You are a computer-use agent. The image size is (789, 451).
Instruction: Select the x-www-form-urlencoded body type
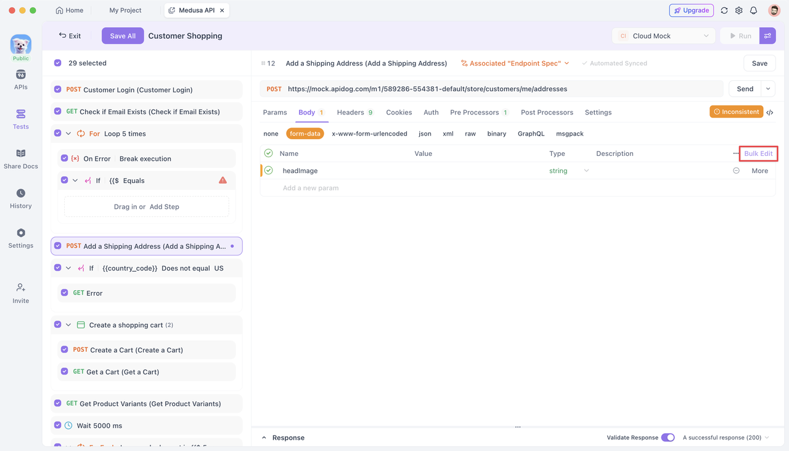369,134
